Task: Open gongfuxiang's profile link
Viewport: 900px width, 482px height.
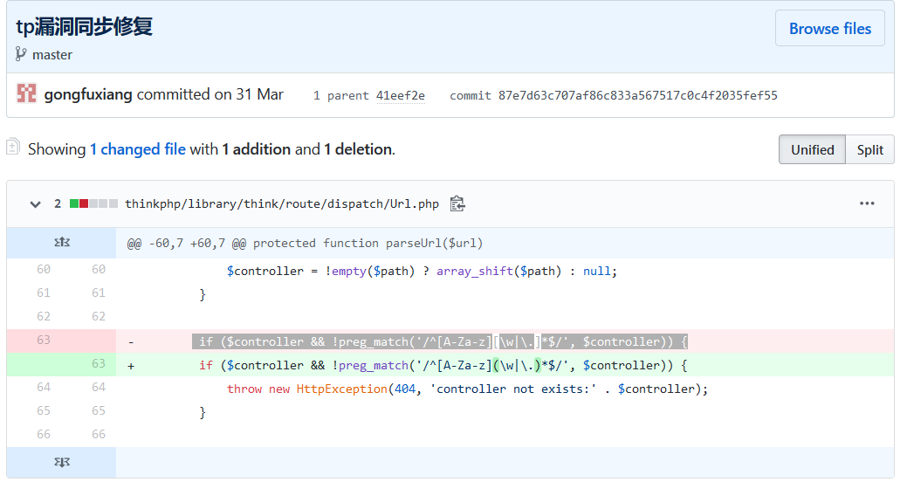Action: (x=88, y=94)
